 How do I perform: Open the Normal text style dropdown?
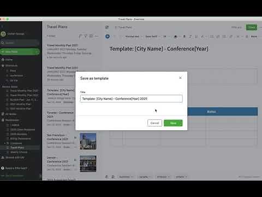pos(133,37)
